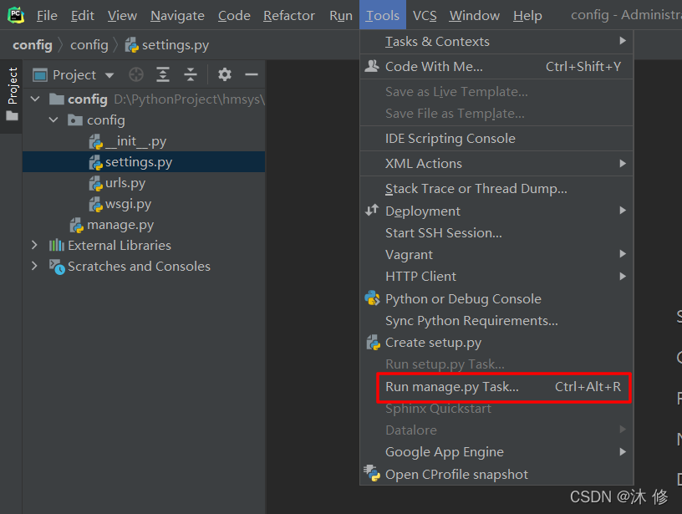Viewport: 682px width, 514px height.
Task: Click the manage.py file icon in tree
Action: pyautogui.click(x=77, y=226)
